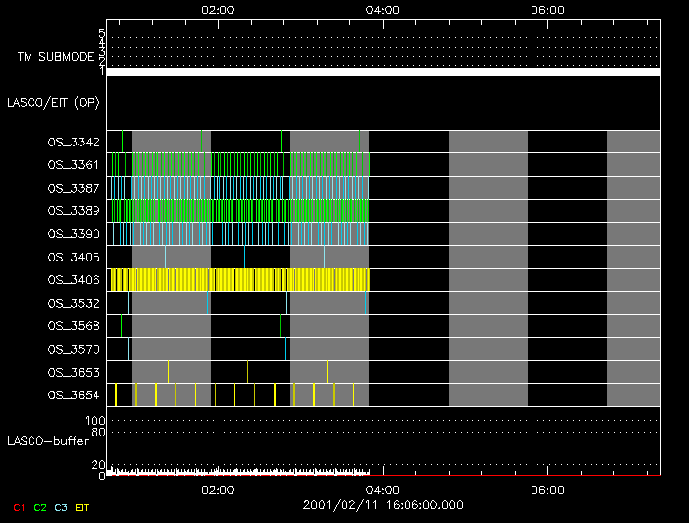689x523 pixels.
Task: Click the white TM SUBMODE level bar
Action: [384, 72]
